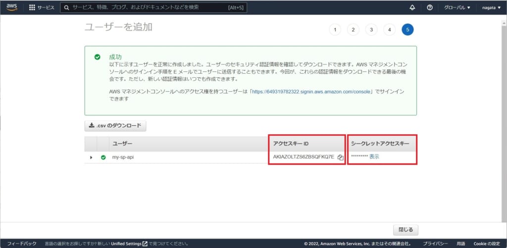507x248 pixels.
Task: Go to wizard step 1
Action: click(335, 30)
